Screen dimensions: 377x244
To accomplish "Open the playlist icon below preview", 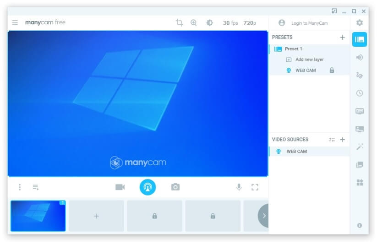I will pos(36,187).
